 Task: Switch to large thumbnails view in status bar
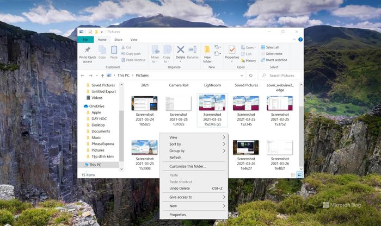[x=299, y=175]
